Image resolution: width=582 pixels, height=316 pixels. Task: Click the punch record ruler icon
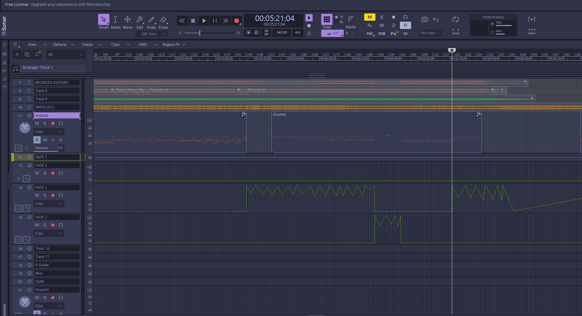(531, 32)
